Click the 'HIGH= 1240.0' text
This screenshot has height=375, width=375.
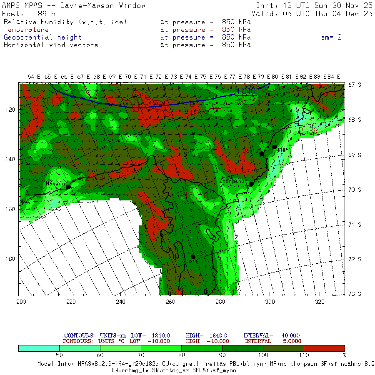pyautogui.click(x=206, y=335)
